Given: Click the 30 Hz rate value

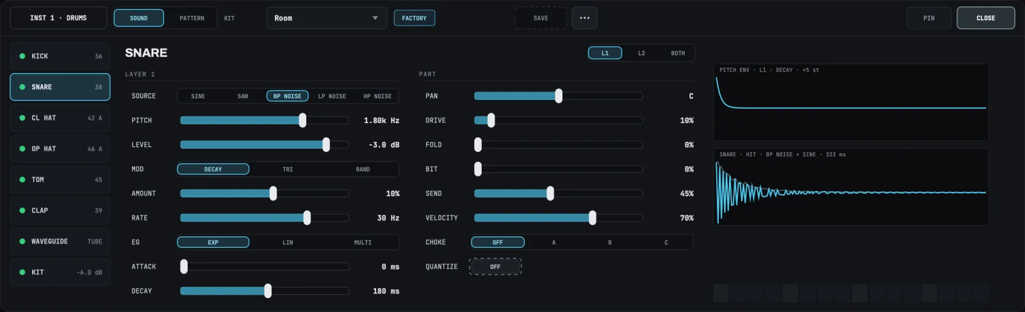Looking at the screenshot, I should click(388, 218).
